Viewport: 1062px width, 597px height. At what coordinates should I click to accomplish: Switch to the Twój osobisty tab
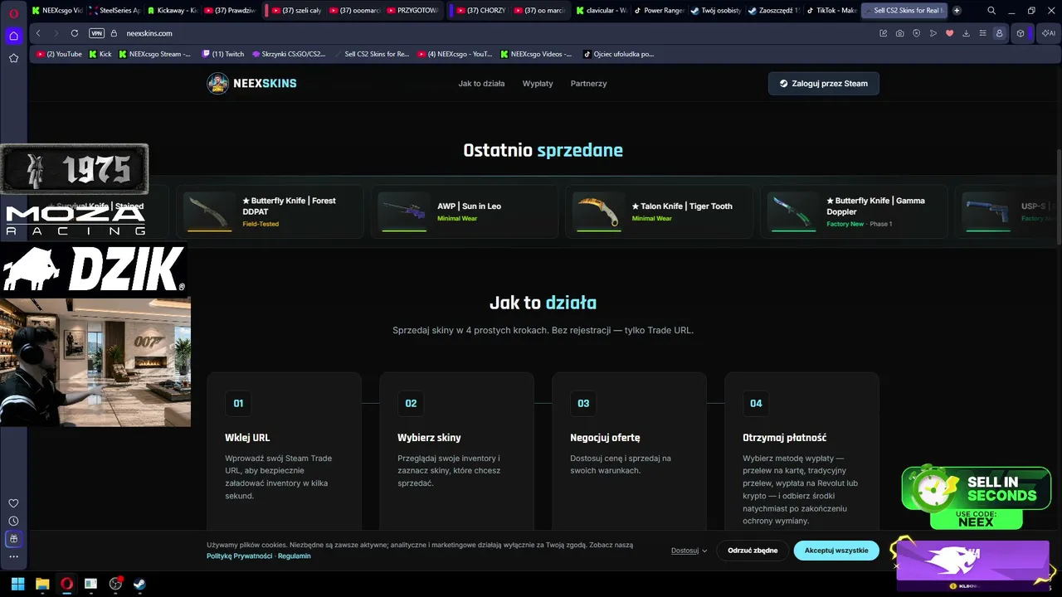click(x=715, y=11)
